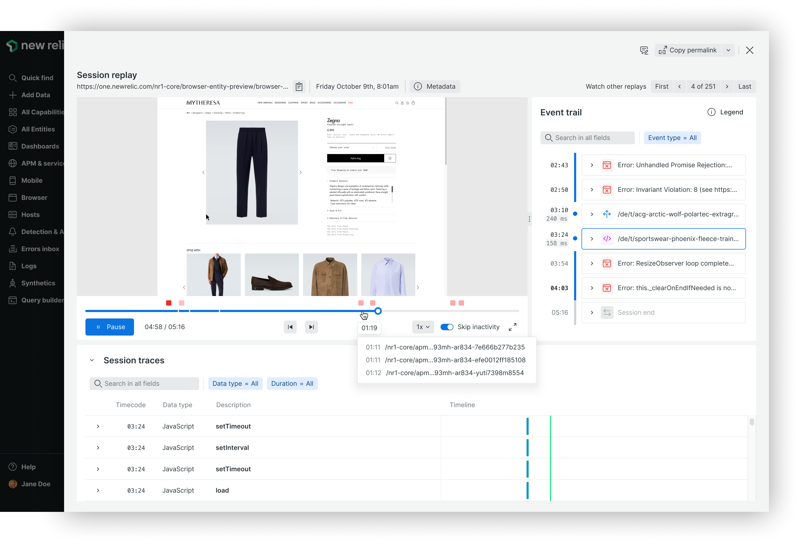
Task: Enter fullscreen with the expand icon
Action: click(x=513, y=327)
